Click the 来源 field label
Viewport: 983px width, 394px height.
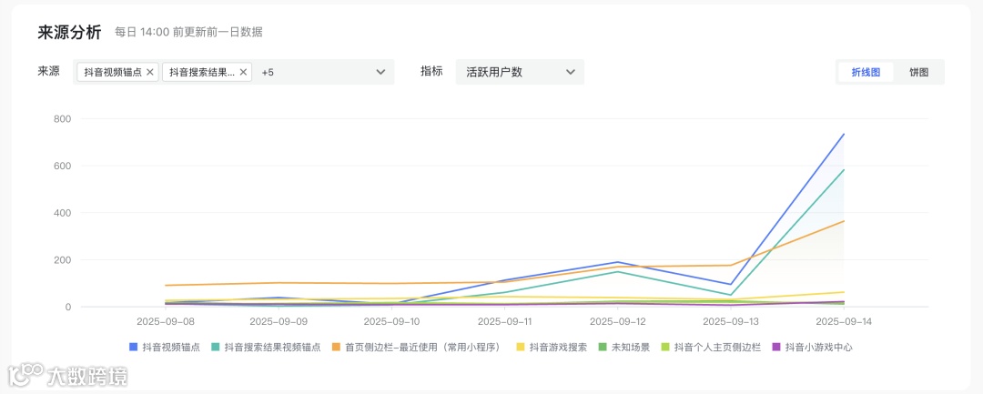(49, 71)
